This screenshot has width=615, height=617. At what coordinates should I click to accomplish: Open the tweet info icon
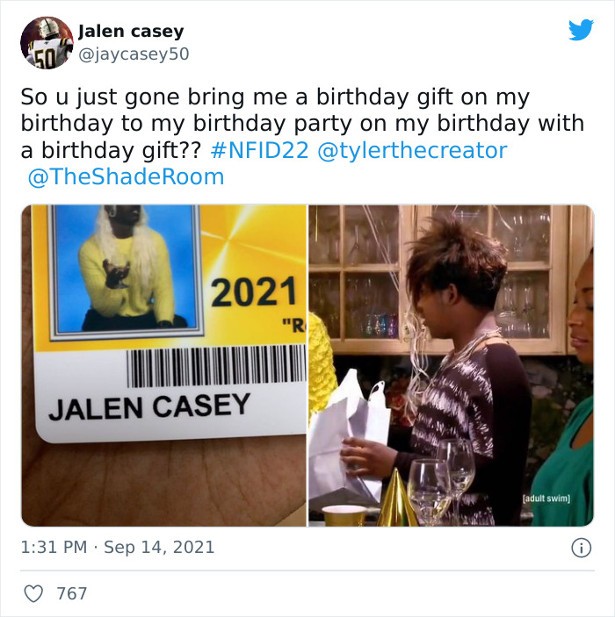pyautogui.click(x=581, y=548)
